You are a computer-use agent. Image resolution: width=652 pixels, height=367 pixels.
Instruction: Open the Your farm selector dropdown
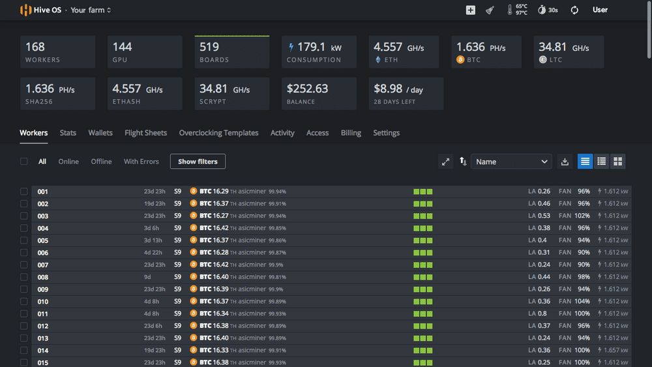click(90, 10)
